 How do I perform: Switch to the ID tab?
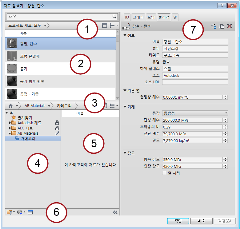[127, 17]
